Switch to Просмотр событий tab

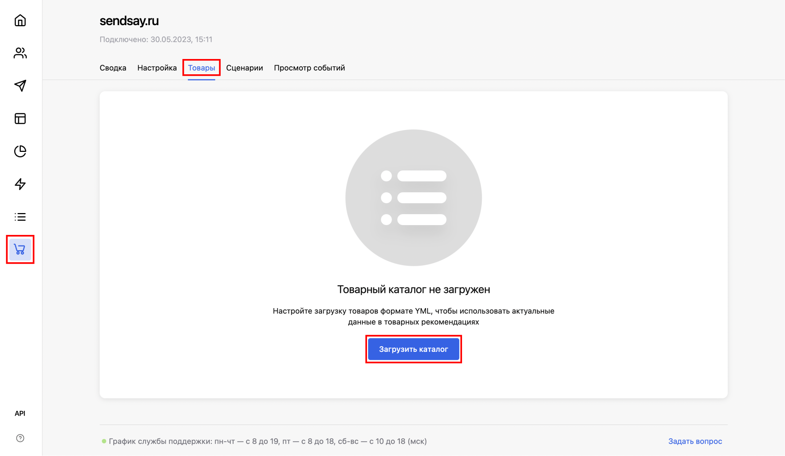[x=309, y=68]
